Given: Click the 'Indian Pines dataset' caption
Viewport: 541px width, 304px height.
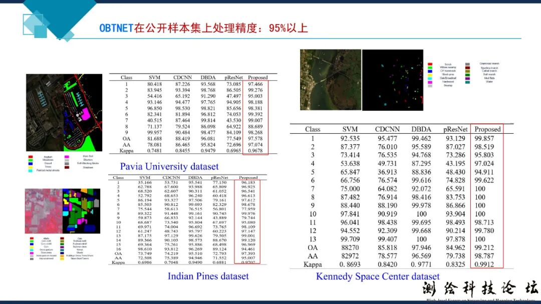Looking at the screenshot, I should click(208, 276).
